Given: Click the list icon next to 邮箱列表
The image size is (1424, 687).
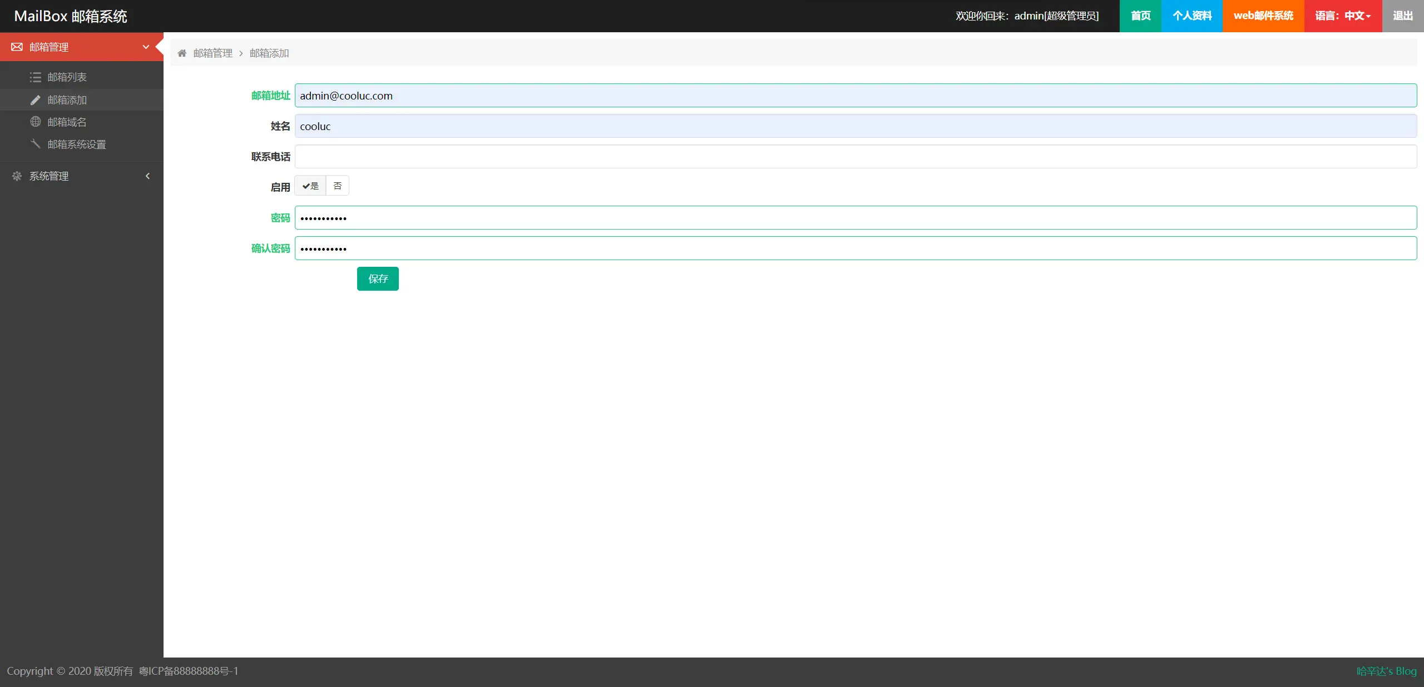Looking at the screenshot, I should pyautogui.click(x=36, y=77).
